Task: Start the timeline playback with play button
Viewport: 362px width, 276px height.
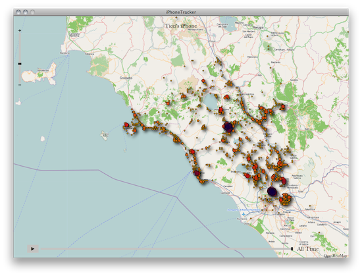Action: point(32,249)
